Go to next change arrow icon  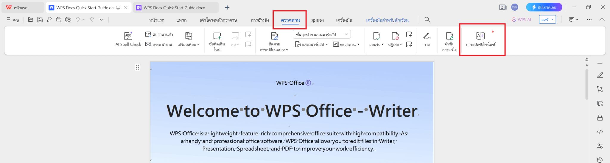coord(409,44)
